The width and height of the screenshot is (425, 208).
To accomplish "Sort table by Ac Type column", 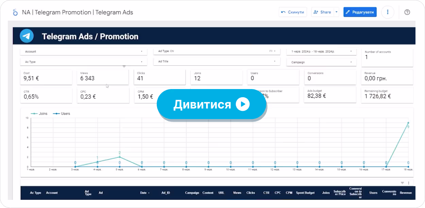I will pyautogui.click(x=36, y=193).
